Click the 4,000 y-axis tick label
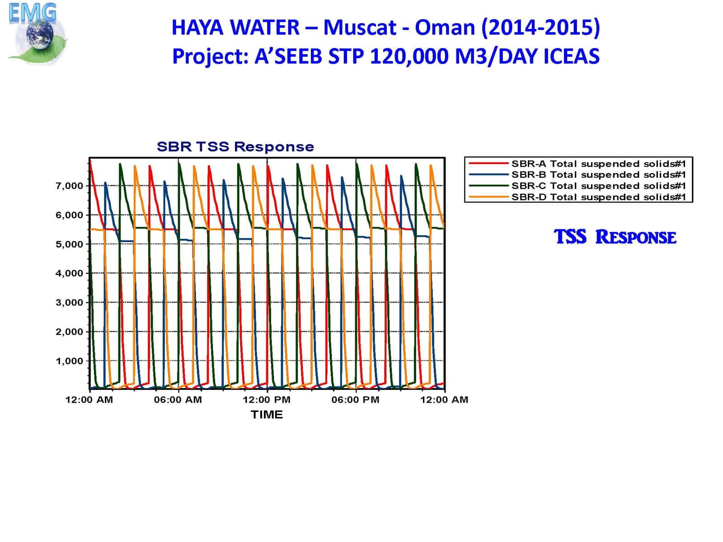 click(x=69, y=273)
